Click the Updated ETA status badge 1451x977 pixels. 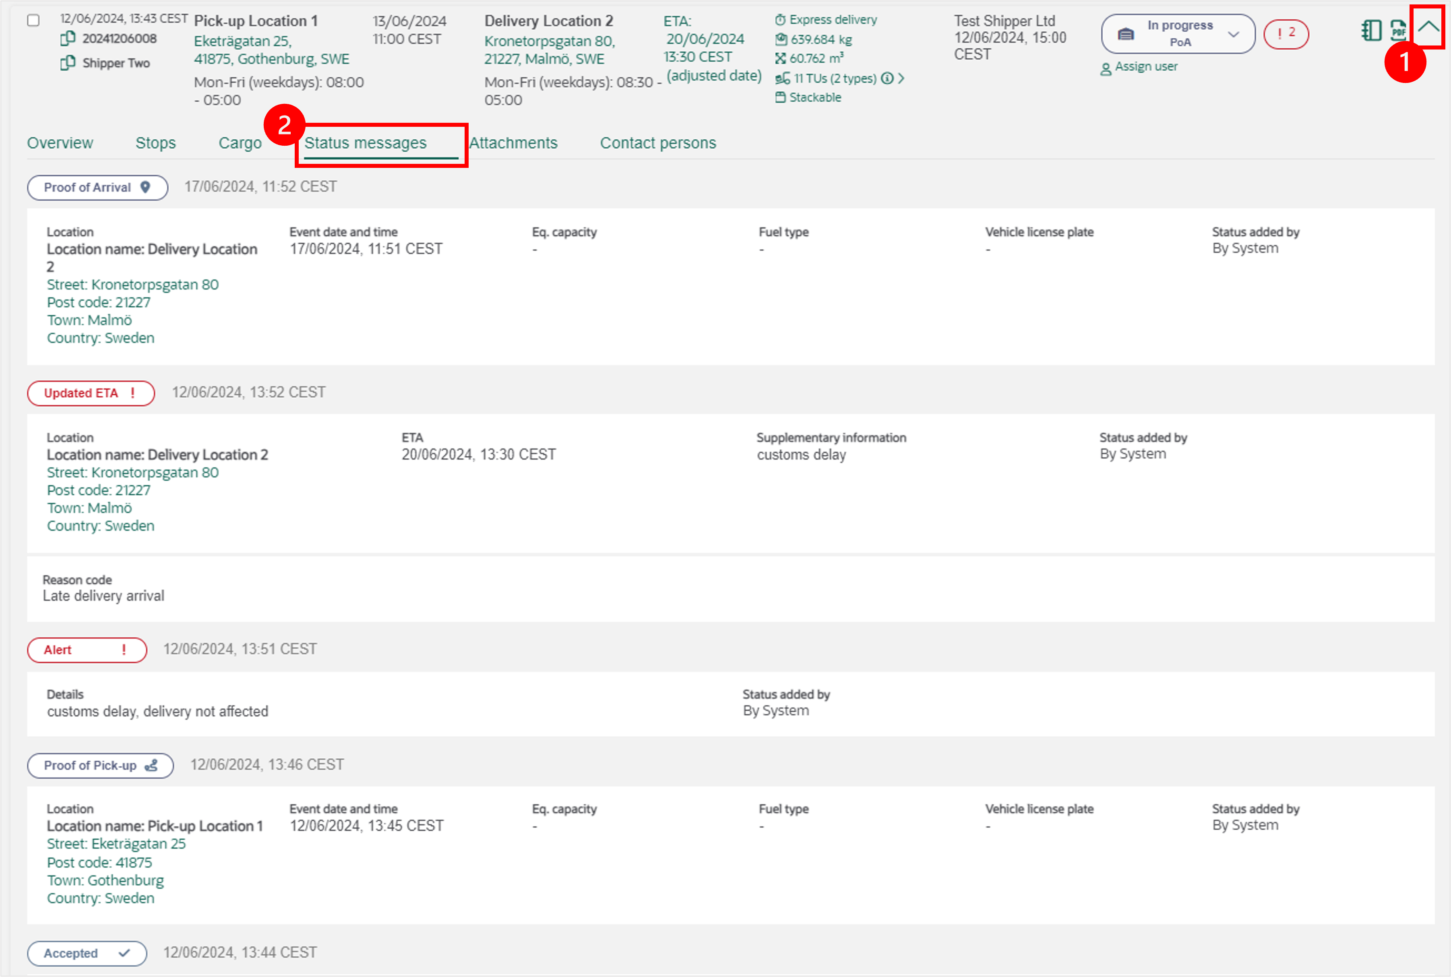coord(91,393)
